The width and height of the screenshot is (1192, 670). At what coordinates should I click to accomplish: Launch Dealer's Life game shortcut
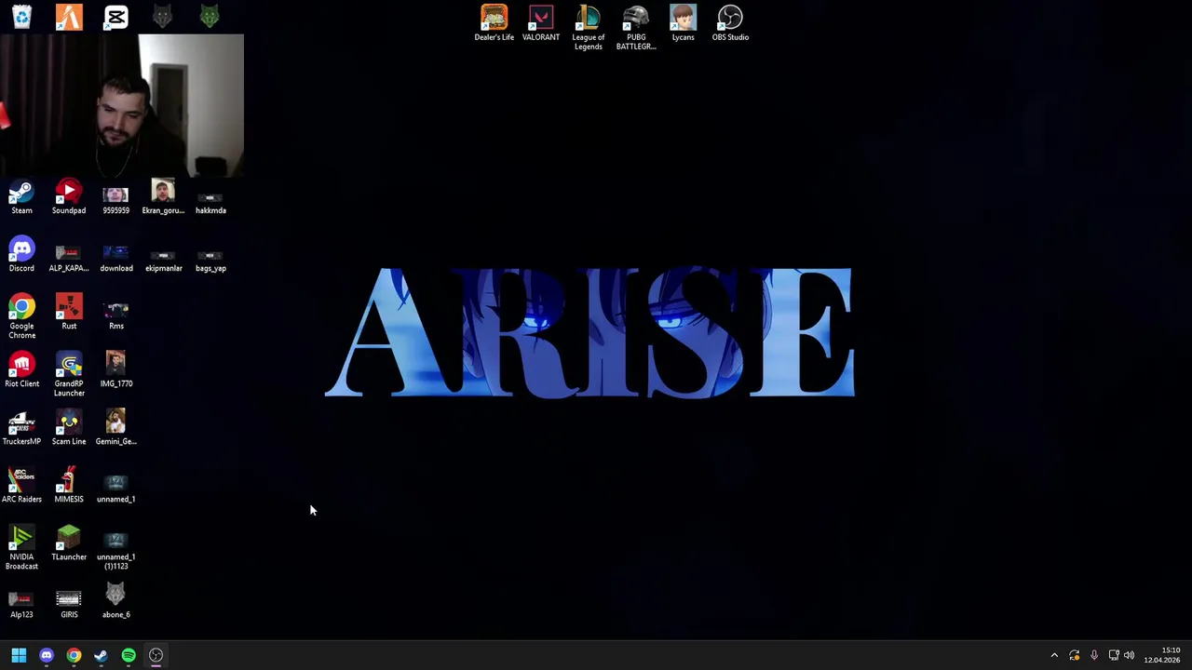(x=494, y=23)
